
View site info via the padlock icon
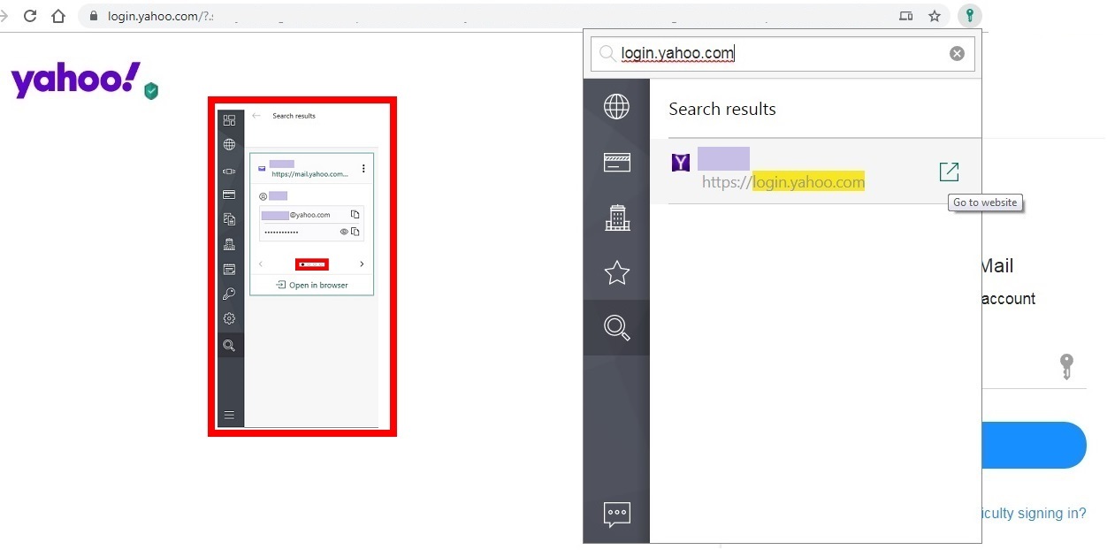(x=94, y=16)
